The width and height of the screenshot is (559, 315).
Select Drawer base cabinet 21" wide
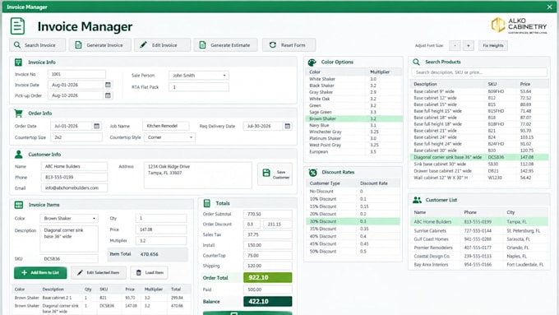coord(479,171)
